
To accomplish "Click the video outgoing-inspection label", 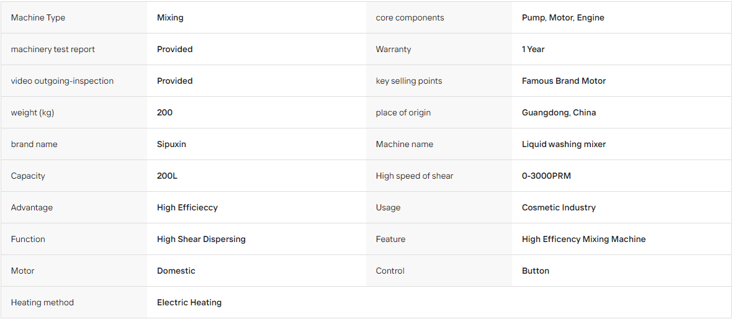I will (x=62, y=81).
